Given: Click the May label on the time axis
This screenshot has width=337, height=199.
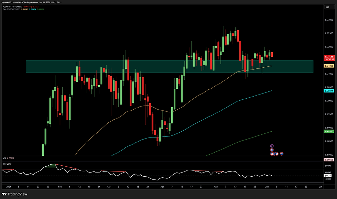Looking at the screenshot, I should click(216, 187).
